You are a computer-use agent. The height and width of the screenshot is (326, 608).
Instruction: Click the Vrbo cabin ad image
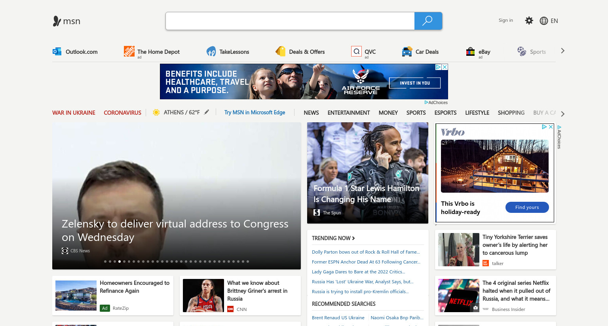tap(495, 166)
